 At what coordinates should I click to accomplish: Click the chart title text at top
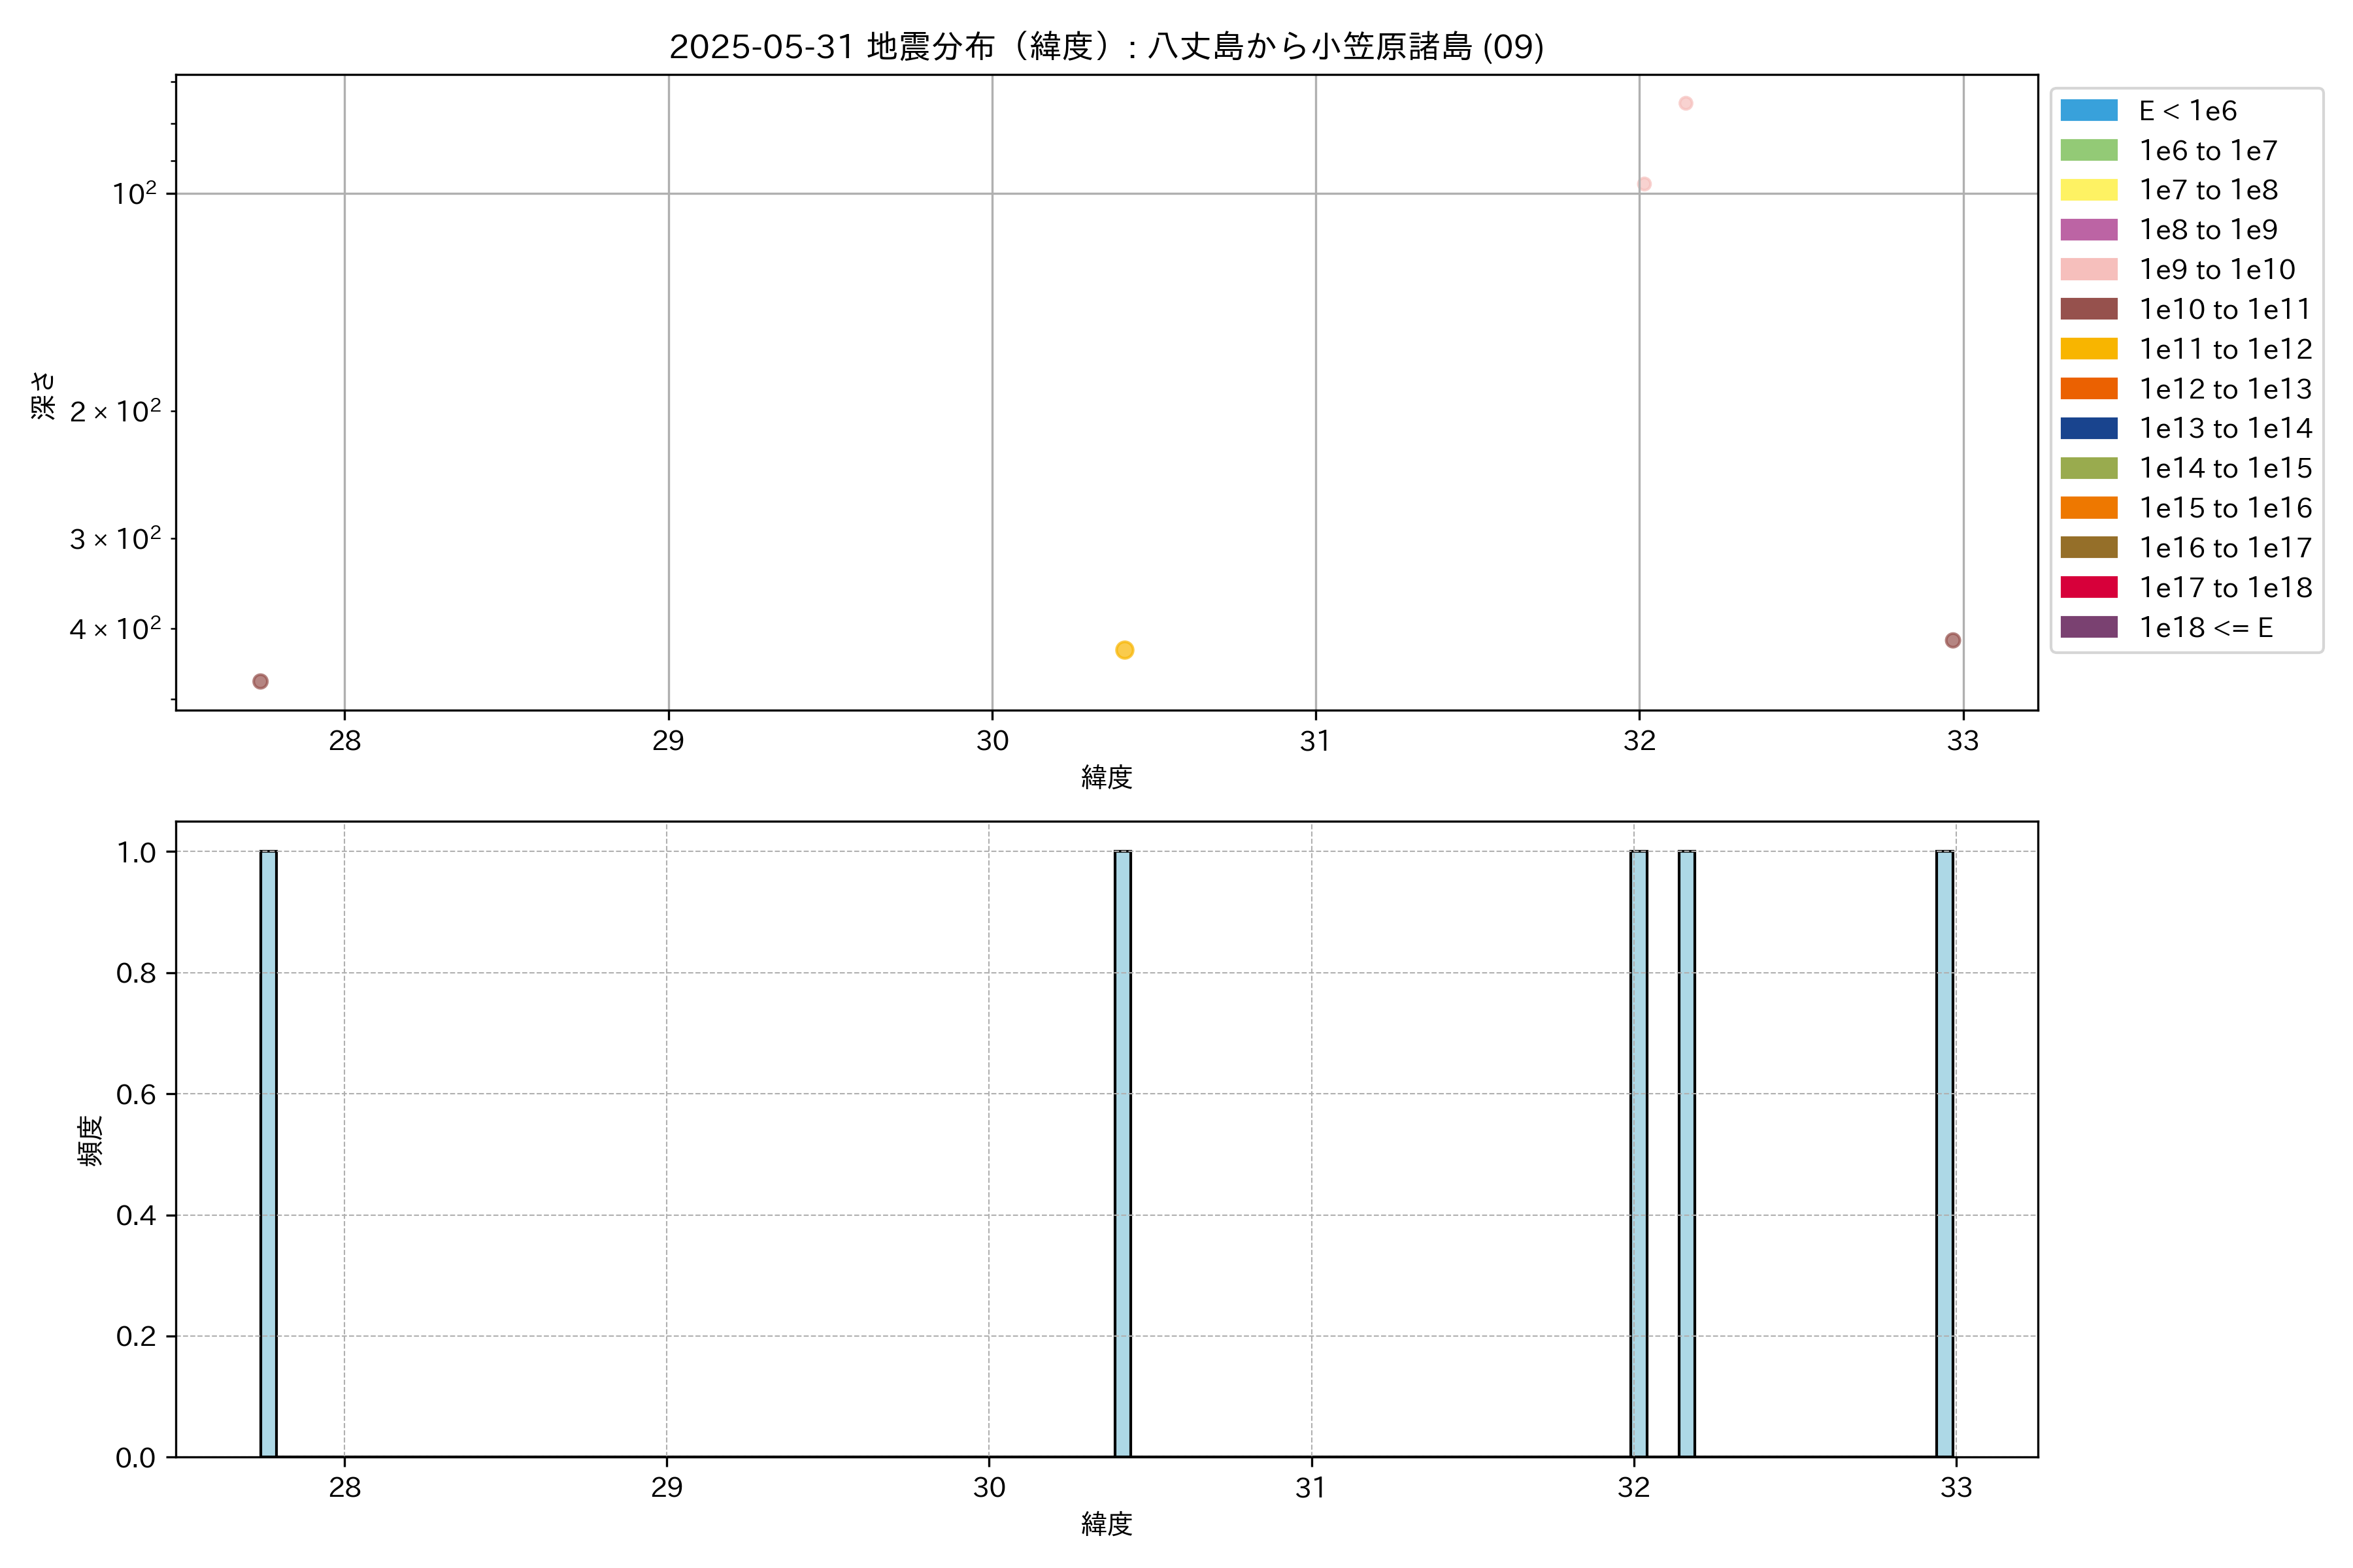tap(1105, 47)
